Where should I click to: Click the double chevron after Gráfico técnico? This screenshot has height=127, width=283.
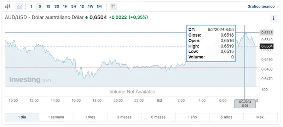click(x=277, y=7)
